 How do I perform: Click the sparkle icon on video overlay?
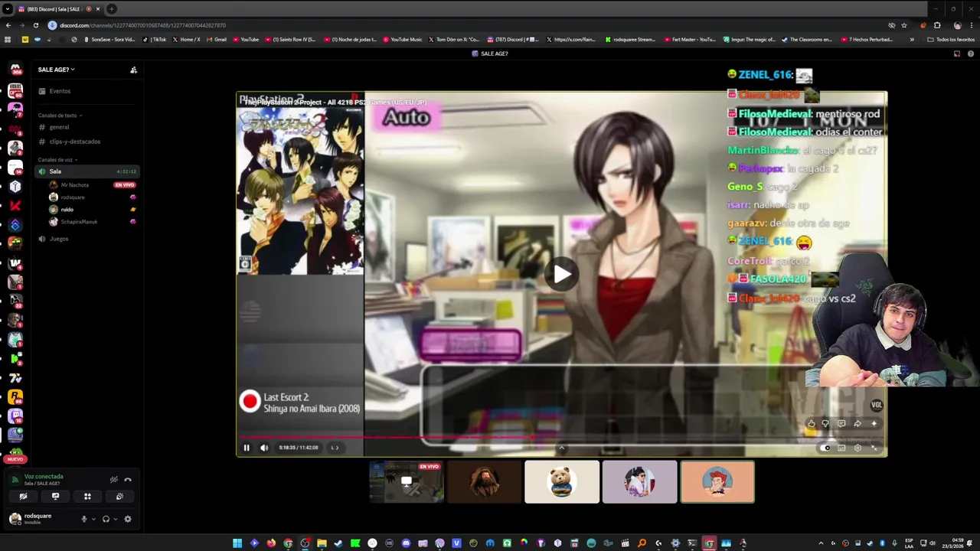coord(874,423)
